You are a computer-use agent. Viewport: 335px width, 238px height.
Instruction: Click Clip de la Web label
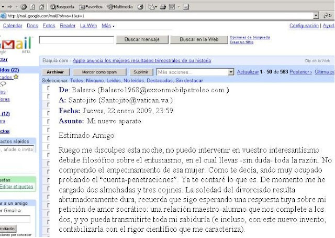click(317, 61)
